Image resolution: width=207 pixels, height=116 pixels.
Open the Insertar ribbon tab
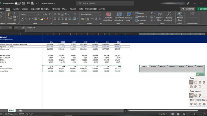(x=16, y=9)
